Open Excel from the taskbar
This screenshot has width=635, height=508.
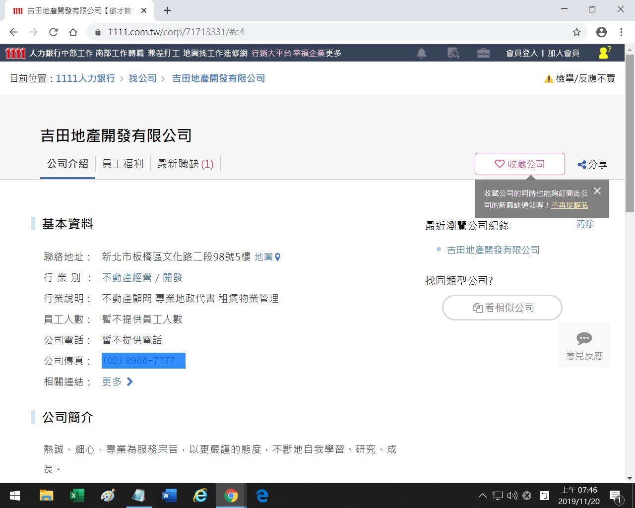click(77, 496)
